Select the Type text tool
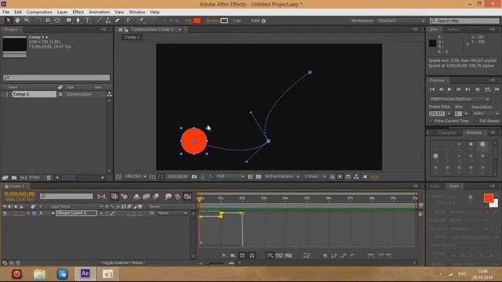The height and width of the screenshot is (282, 502). point(87,20)
